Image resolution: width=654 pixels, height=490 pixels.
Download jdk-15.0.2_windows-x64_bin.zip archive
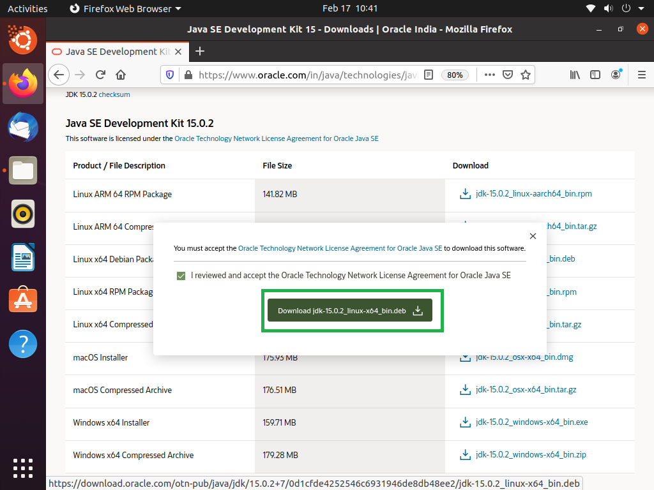(x=531, y=454)
